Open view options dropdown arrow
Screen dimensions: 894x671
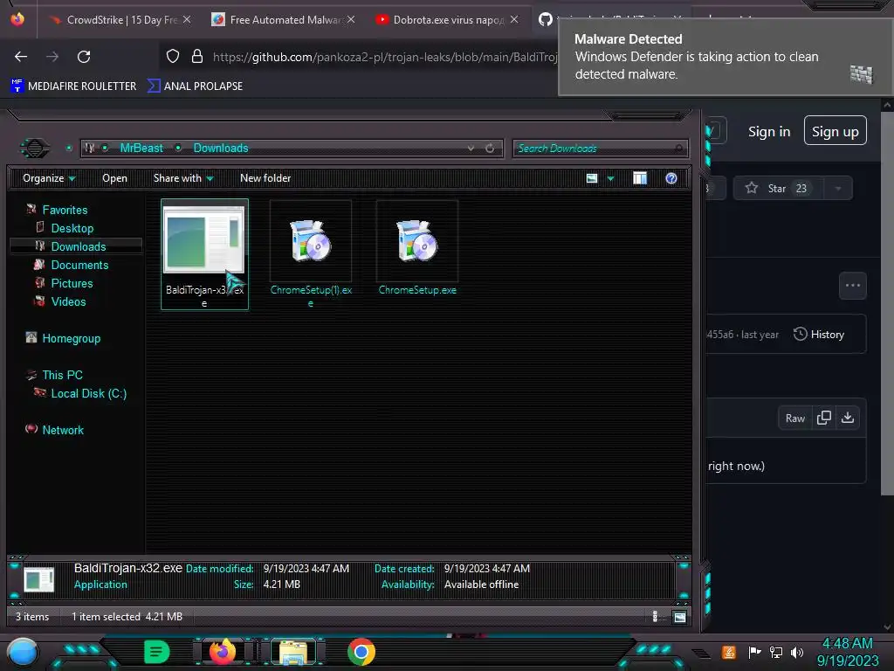coord(610,178)
